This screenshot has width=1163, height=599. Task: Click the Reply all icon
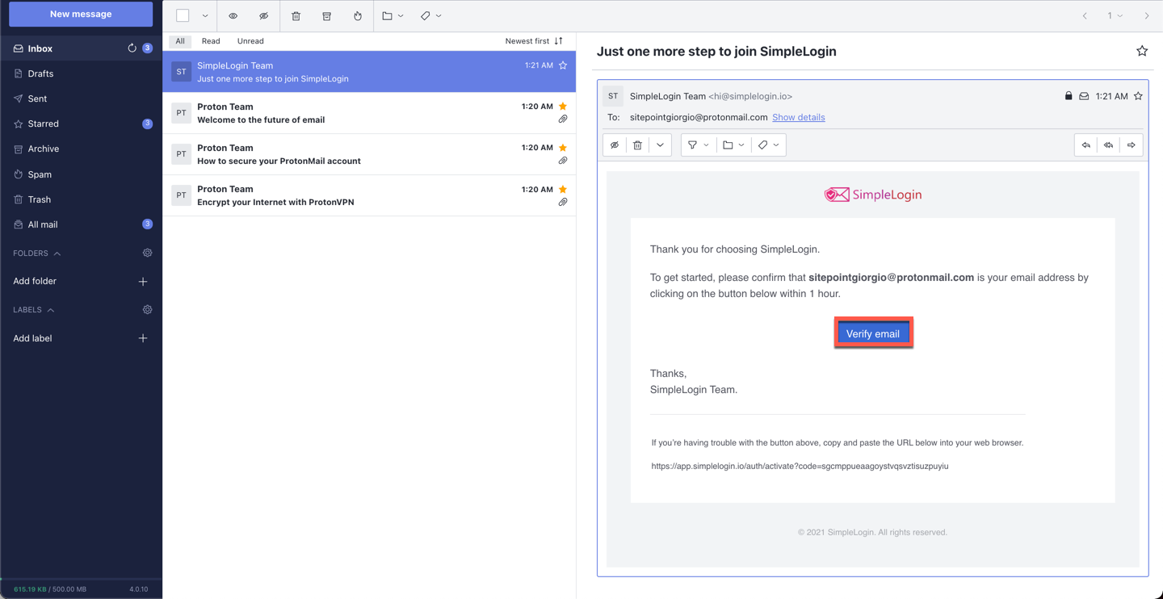coord(1109,145)
